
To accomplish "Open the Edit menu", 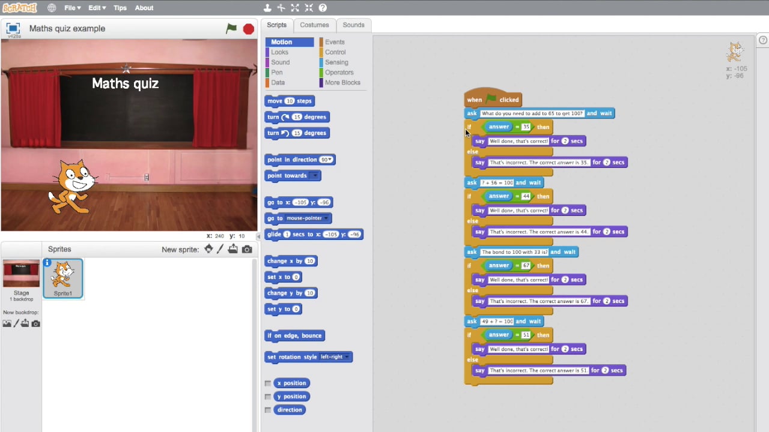I will [x=97, y=8].
